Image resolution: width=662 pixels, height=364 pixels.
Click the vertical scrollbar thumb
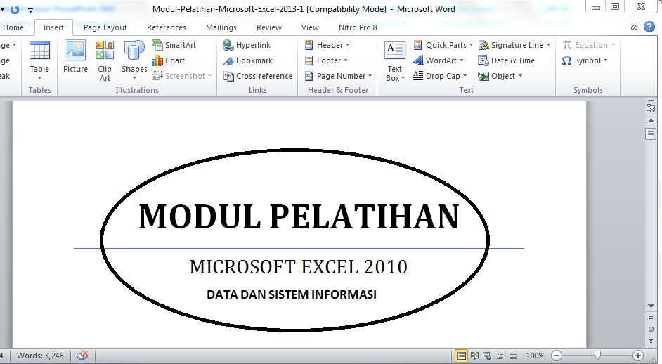click(x=651, y=134)
